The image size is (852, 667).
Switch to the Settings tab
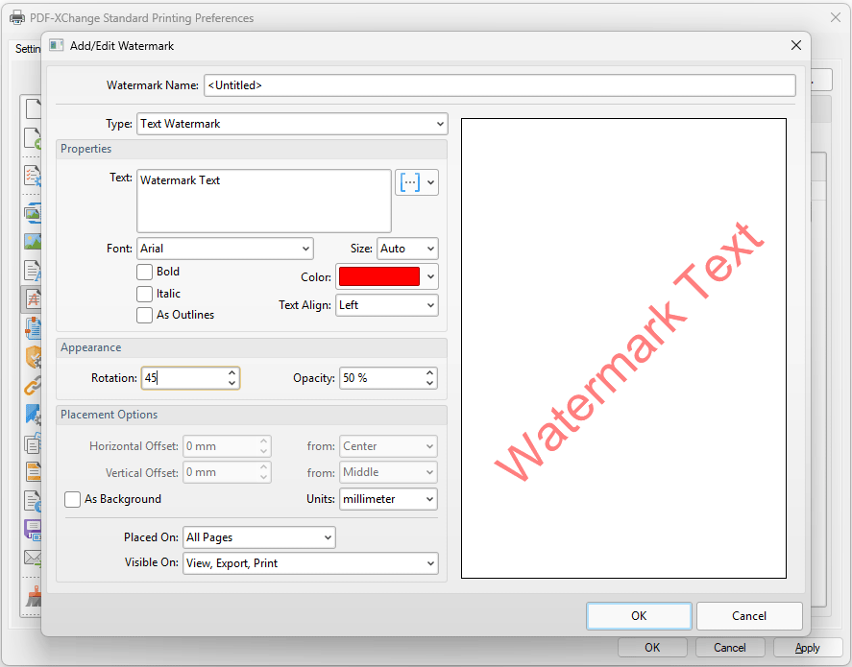[x=28, y=49]
